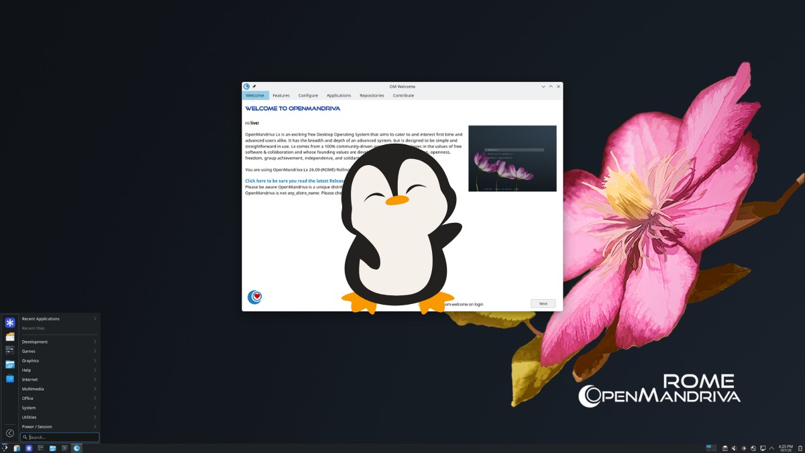Image resolution: width=805 pixels, height=453 pixels.
Task: Open the brightness tray icon
Action: (744, 448)
